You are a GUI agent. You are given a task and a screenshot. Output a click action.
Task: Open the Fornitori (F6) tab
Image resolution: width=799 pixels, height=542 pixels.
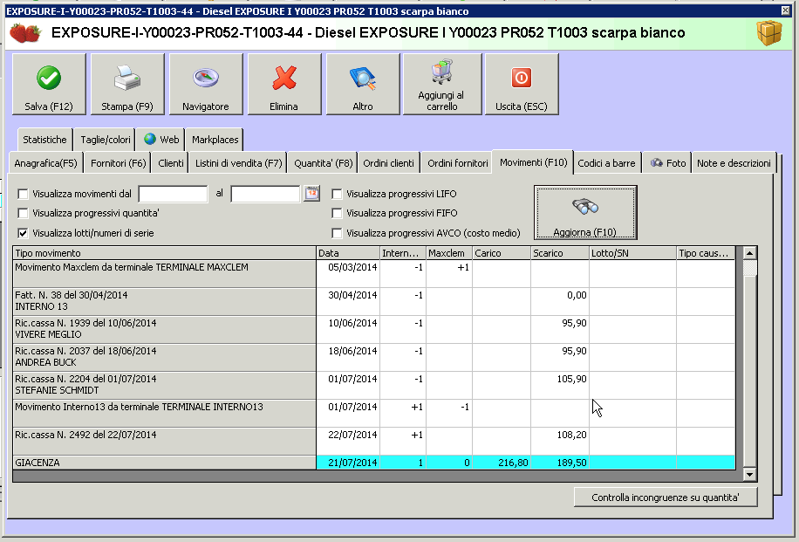pyautogui.click(x=119, y=163)
